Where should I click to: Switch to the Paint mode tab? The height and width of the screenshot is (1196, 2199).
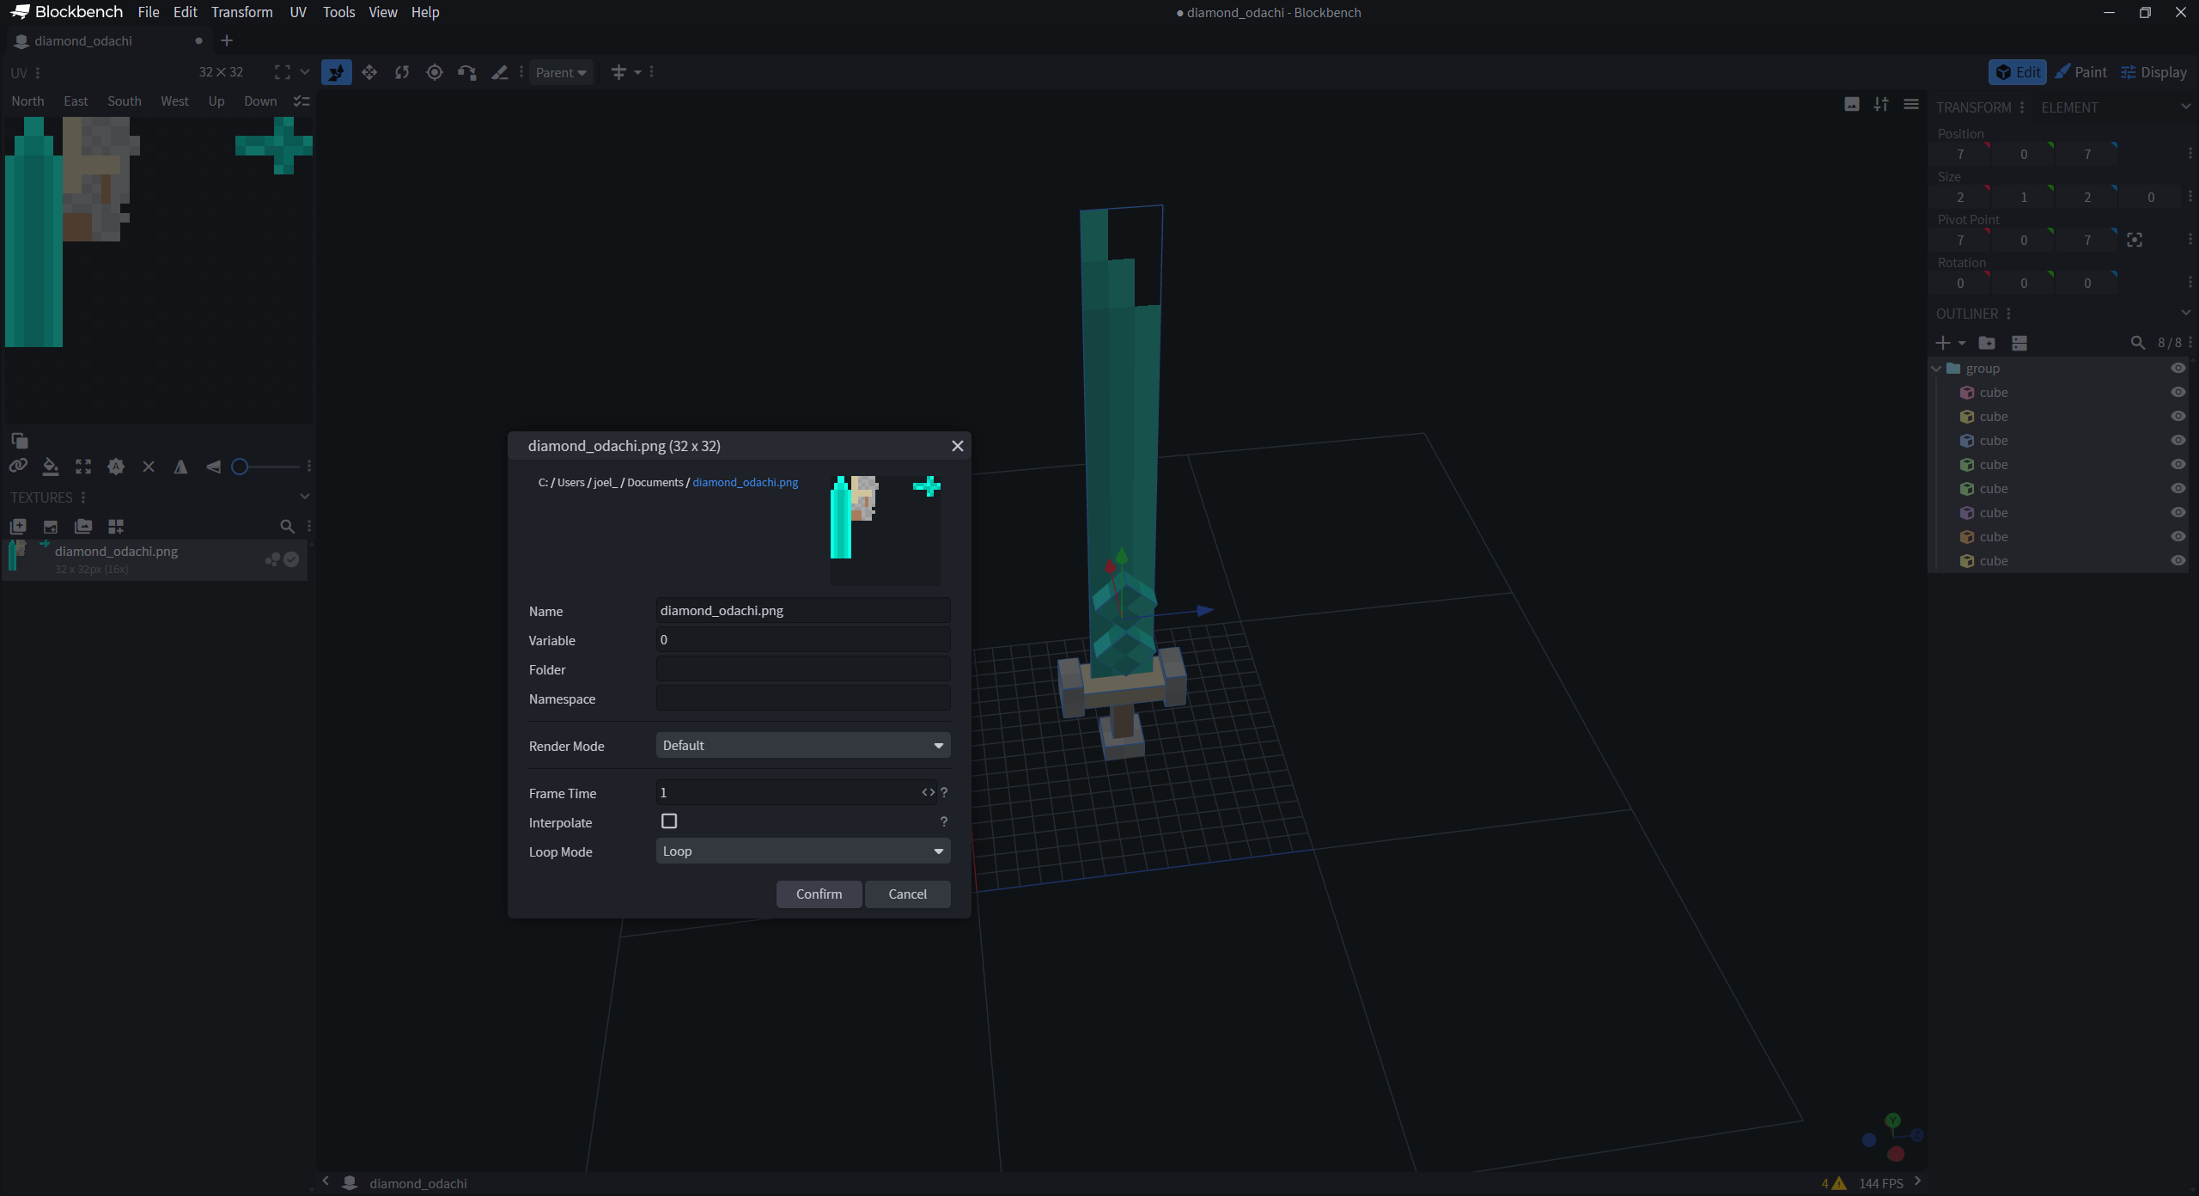[2080, 72]
